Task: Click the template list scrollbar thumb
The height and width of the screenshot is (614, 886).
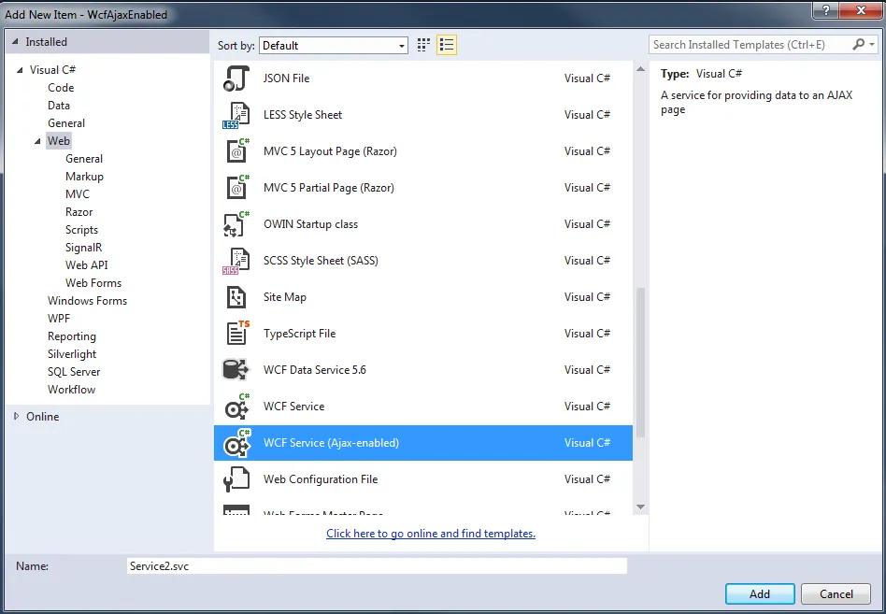Action: [640, 362]
